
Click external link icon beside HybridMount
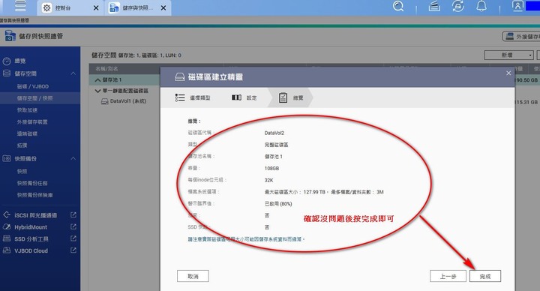coord(73,226)
